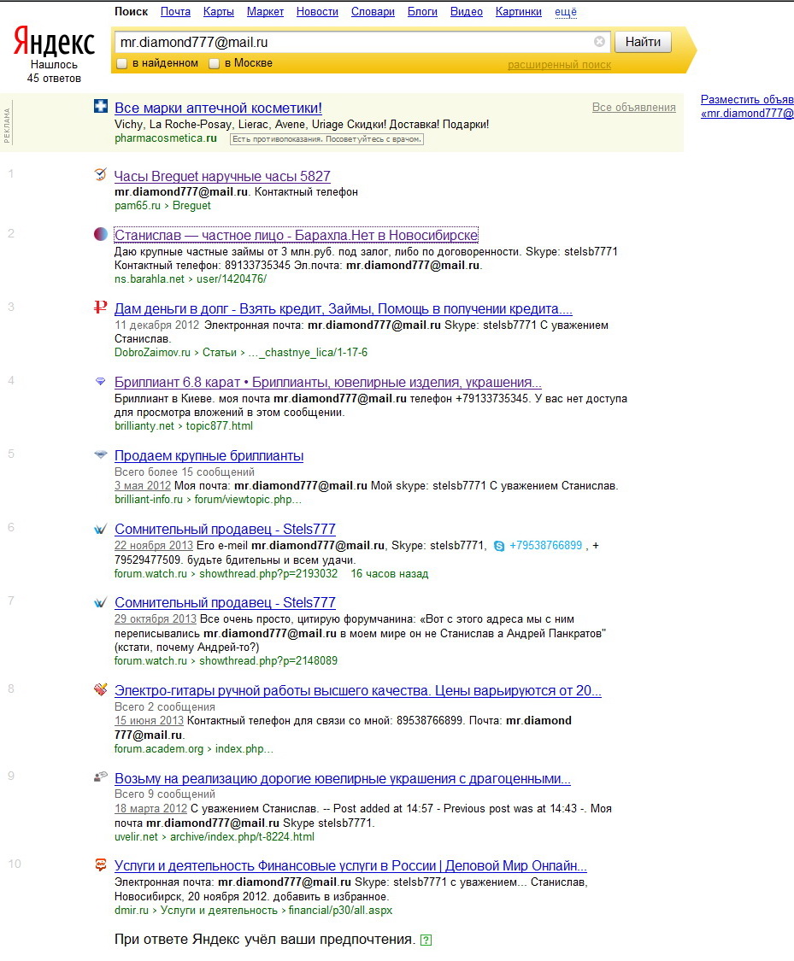Toggle the 'в Москве' checkbox
This screenshot has height=961, width=794.
[x=215, y=63]
